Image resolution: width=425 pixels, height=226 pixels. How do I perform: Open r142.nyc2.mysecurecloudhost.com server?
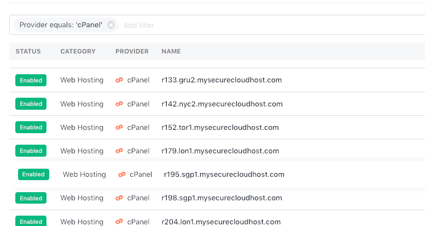(x=222, y=104)
